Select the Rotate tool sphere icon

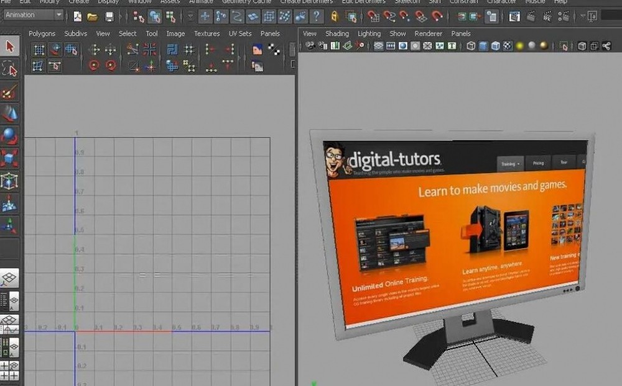9,136
